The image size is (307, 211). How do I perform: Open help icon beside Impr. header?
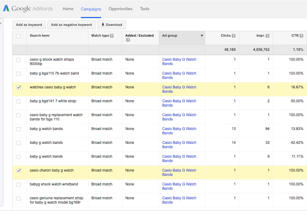(268, 36)
